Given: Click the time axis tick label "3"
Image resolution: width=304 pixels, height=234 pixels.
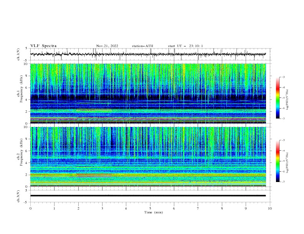Looking at the screenshot, I should 102,208.
